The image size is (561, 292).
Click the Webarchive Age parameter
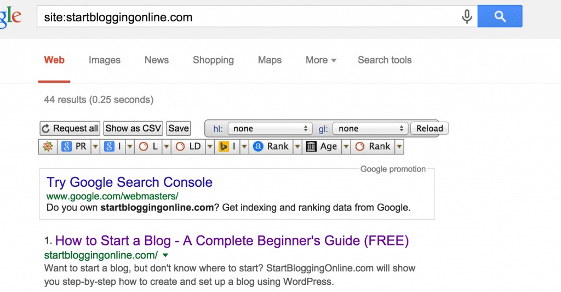pos(322,146)
